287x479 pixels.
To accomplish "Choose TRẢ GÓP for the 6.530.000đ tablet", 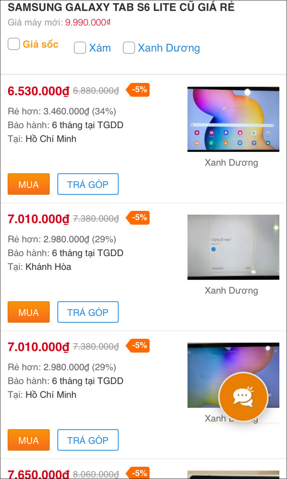I will pos(88,184).
